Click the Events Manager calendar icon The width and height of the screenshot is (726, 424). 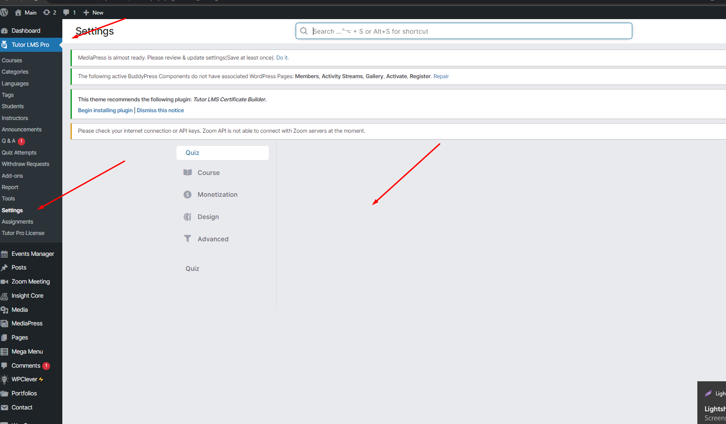pos(5,254)
